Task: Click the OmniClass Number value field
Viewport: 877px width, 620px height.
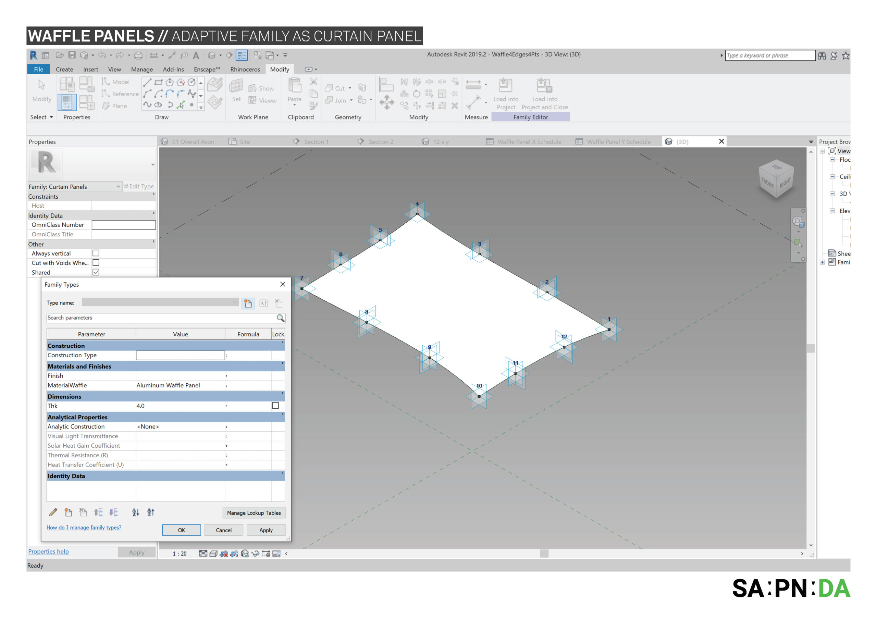Action: pos(124,225)
